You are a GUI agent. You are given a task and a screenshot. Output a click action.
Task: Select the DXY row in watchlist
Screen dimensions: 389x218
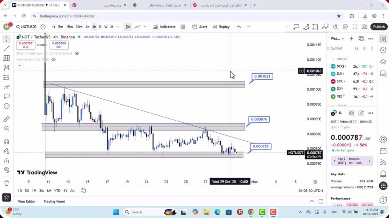pos(352,89)
